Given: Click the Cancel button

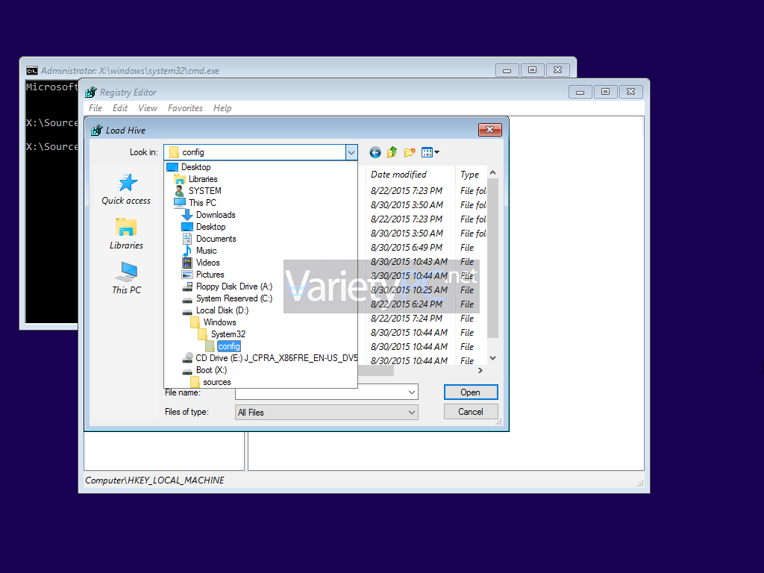Looking at the screenshot, I should point(471,412).
